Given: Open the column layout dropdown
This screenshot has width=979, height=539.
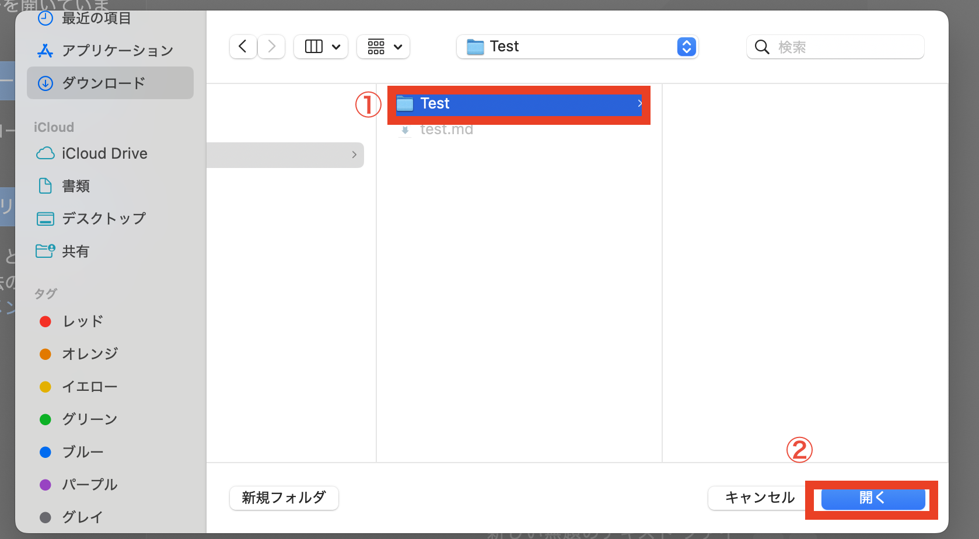Looking at the screenshot, I should point(320,47).
